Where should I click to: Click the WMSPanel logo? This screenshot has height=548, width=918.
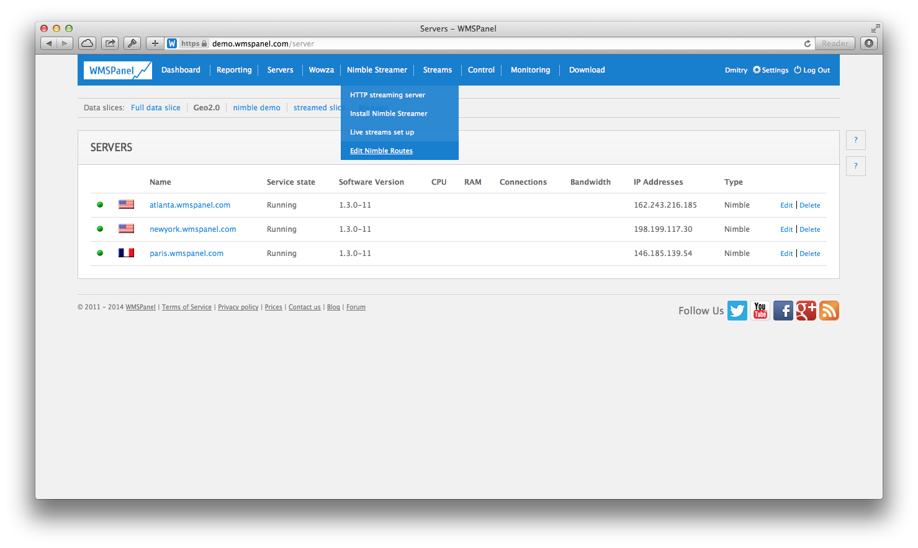point(117,69)
